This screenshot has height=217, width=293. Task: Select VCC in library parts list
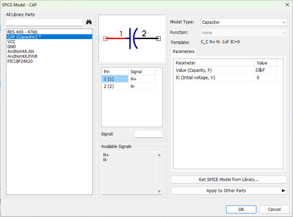50,41
